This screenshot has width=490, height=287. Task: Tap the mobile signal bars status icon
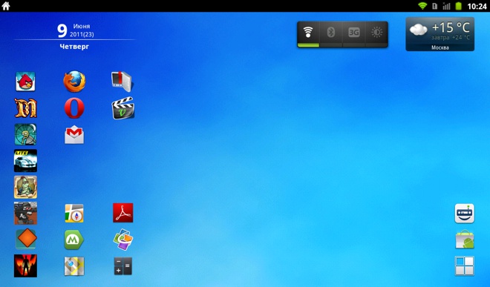coord(446,6)
